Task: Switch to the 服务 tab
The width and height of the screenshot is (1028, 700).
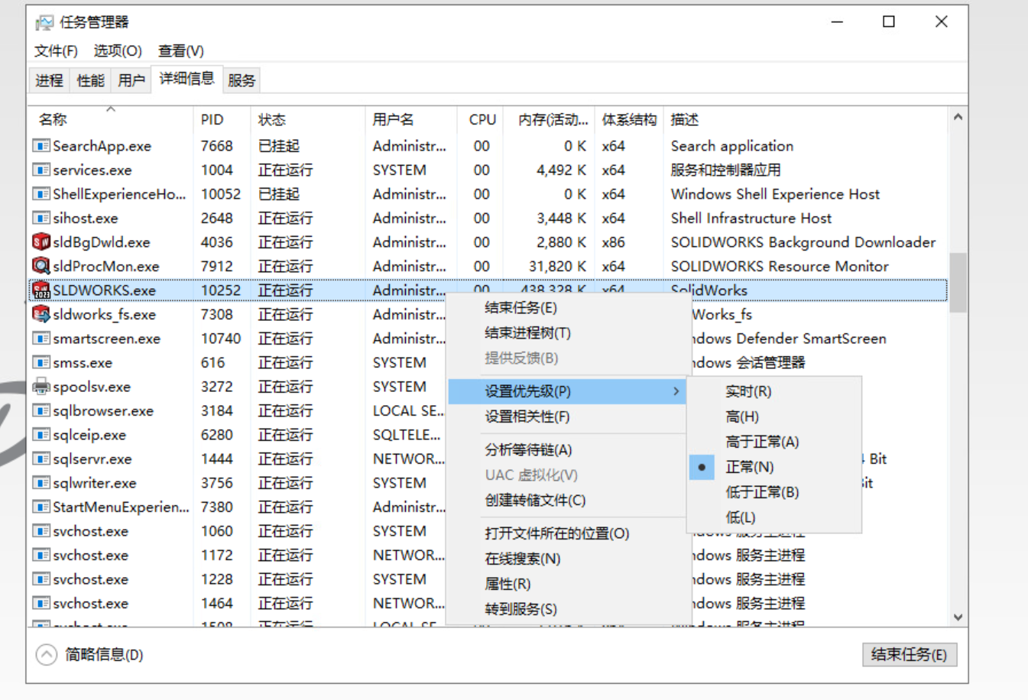Action: point(242,80)
